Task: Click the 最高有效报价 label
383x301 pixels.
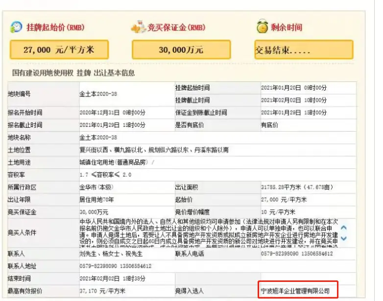Action: (x=25, y=291)
